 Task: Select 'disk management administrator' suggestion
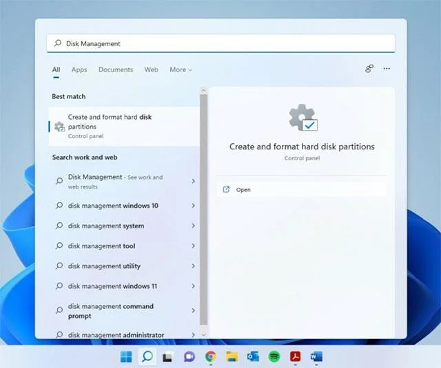pyautogui.click(x=124, y=335)
